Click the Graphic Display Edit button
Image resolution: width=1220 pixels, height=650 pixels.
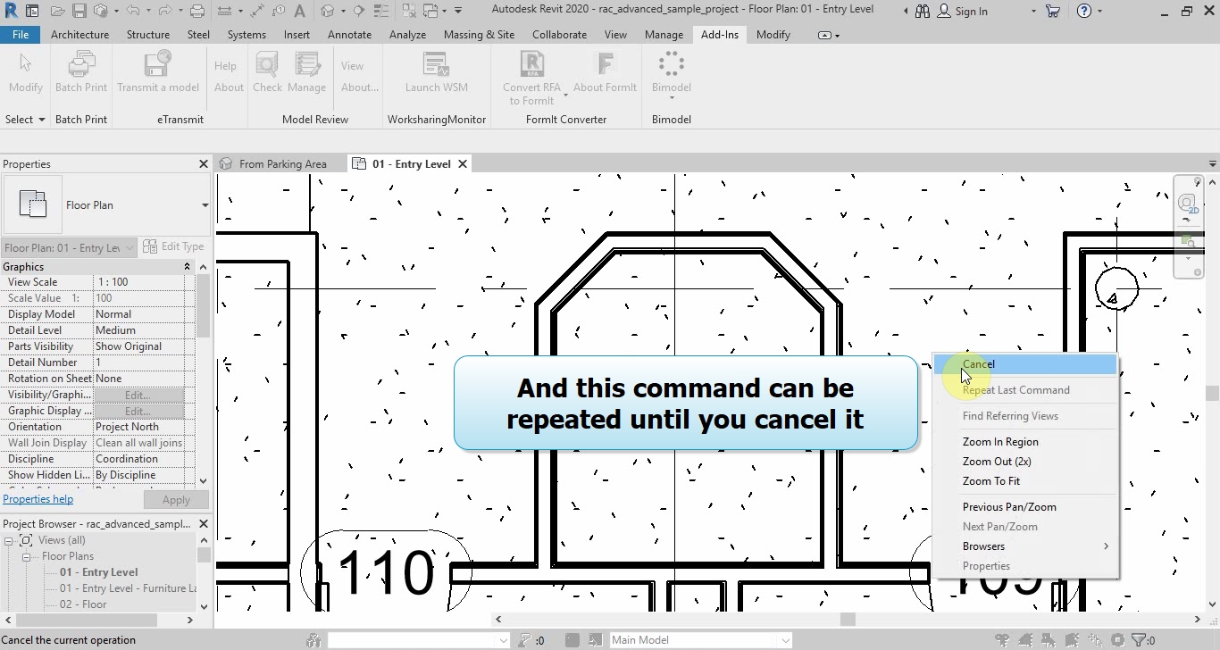pos(138,411)
